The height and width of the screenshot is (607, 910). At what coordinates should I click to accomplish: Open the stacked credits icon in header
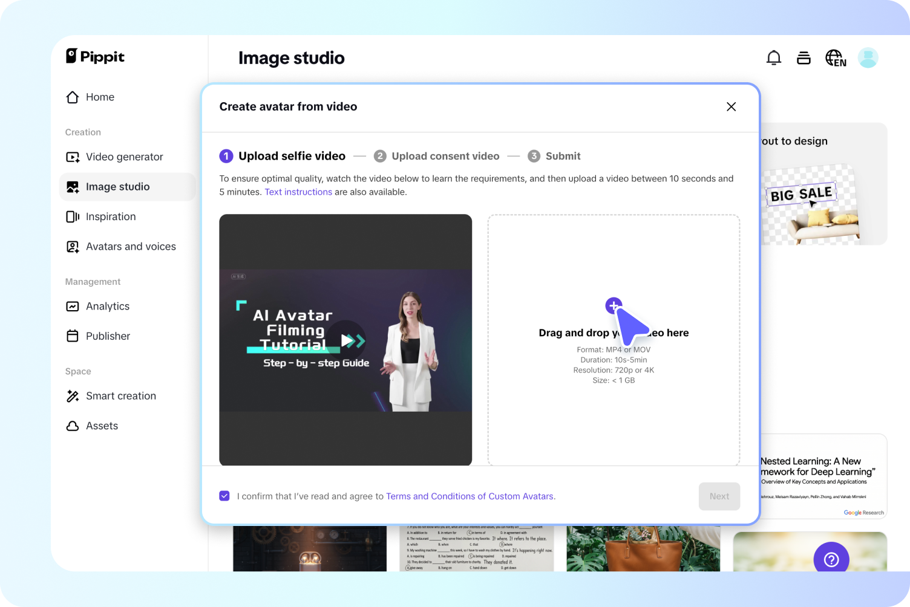(x=804, y=58)
